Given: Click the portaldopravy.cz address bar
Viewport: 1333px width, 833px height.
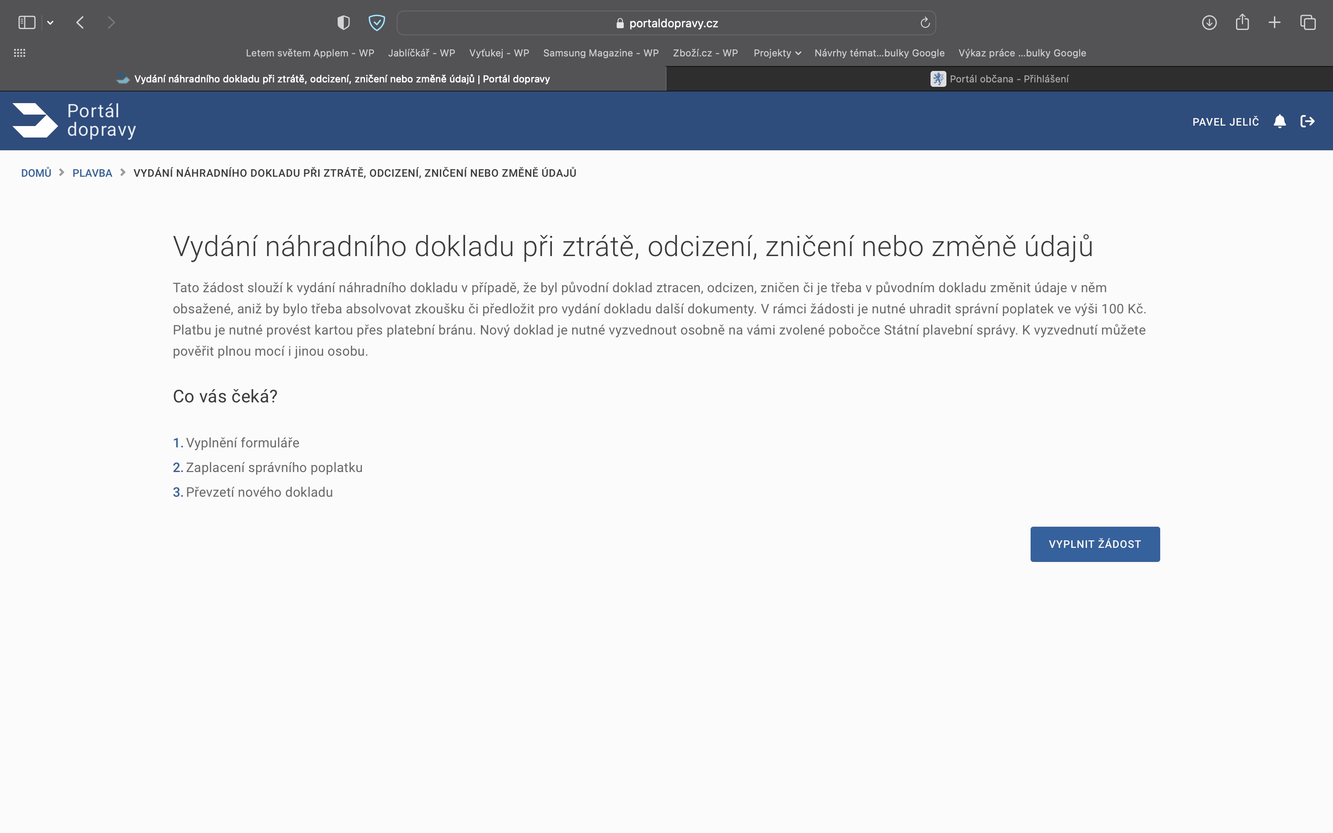Looking at the screenshot, I should [x=666, y=23].
